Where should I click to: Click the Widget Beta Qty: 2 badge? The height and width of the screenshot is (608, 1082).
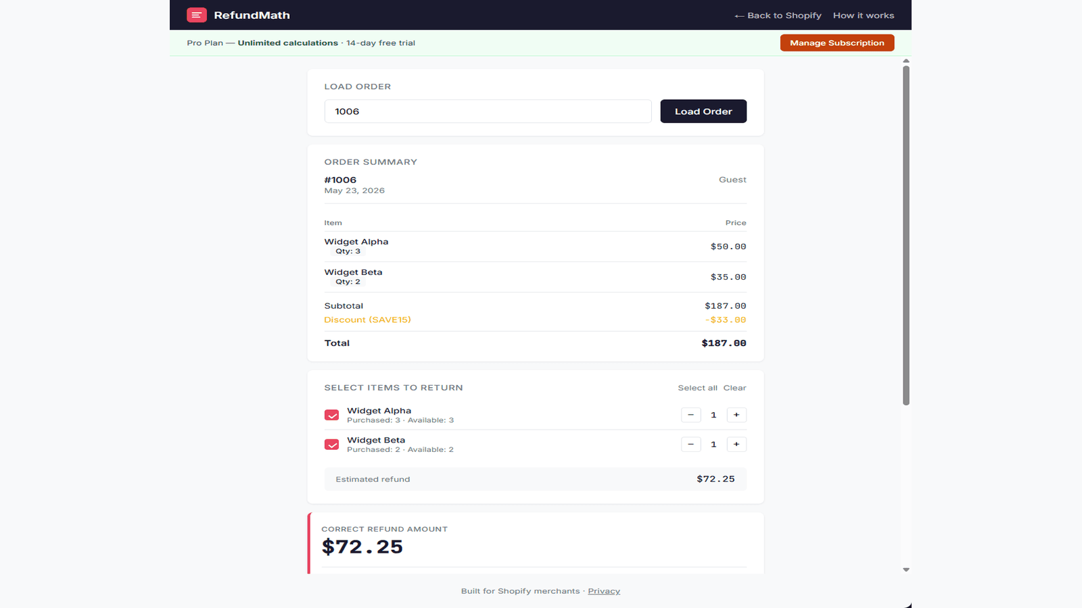coord(348,282)
